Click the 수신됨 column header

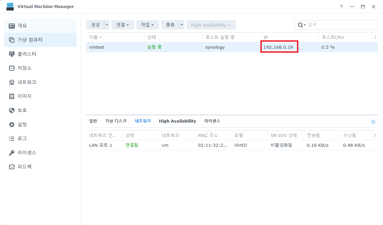pyautogui.click(x=356, y=135)
